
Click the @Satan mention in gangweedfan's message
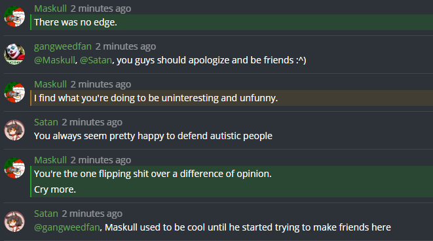(x=96, y=60)
